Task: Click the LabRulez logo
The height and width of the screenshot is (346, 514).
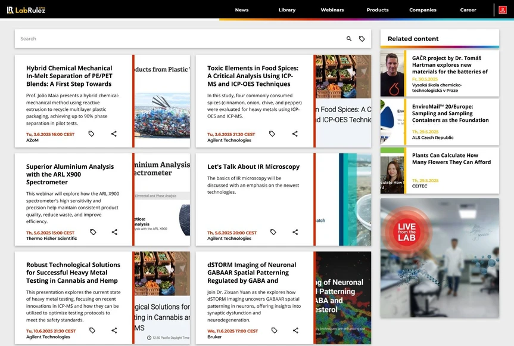Action: 26,10
